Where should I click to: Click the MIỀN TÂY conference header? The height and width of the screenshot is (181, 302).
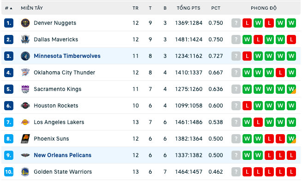pos(32,8)
